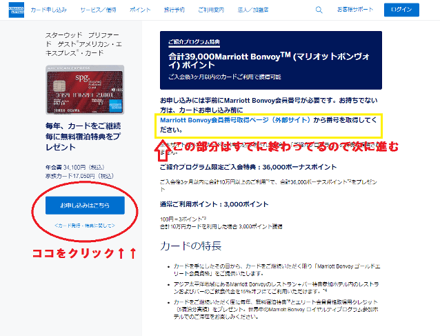This screenshot has width=440, height=336.
Task: Click the ご紹介プログラム特典 banner heading
Action: tap(194, 42)
